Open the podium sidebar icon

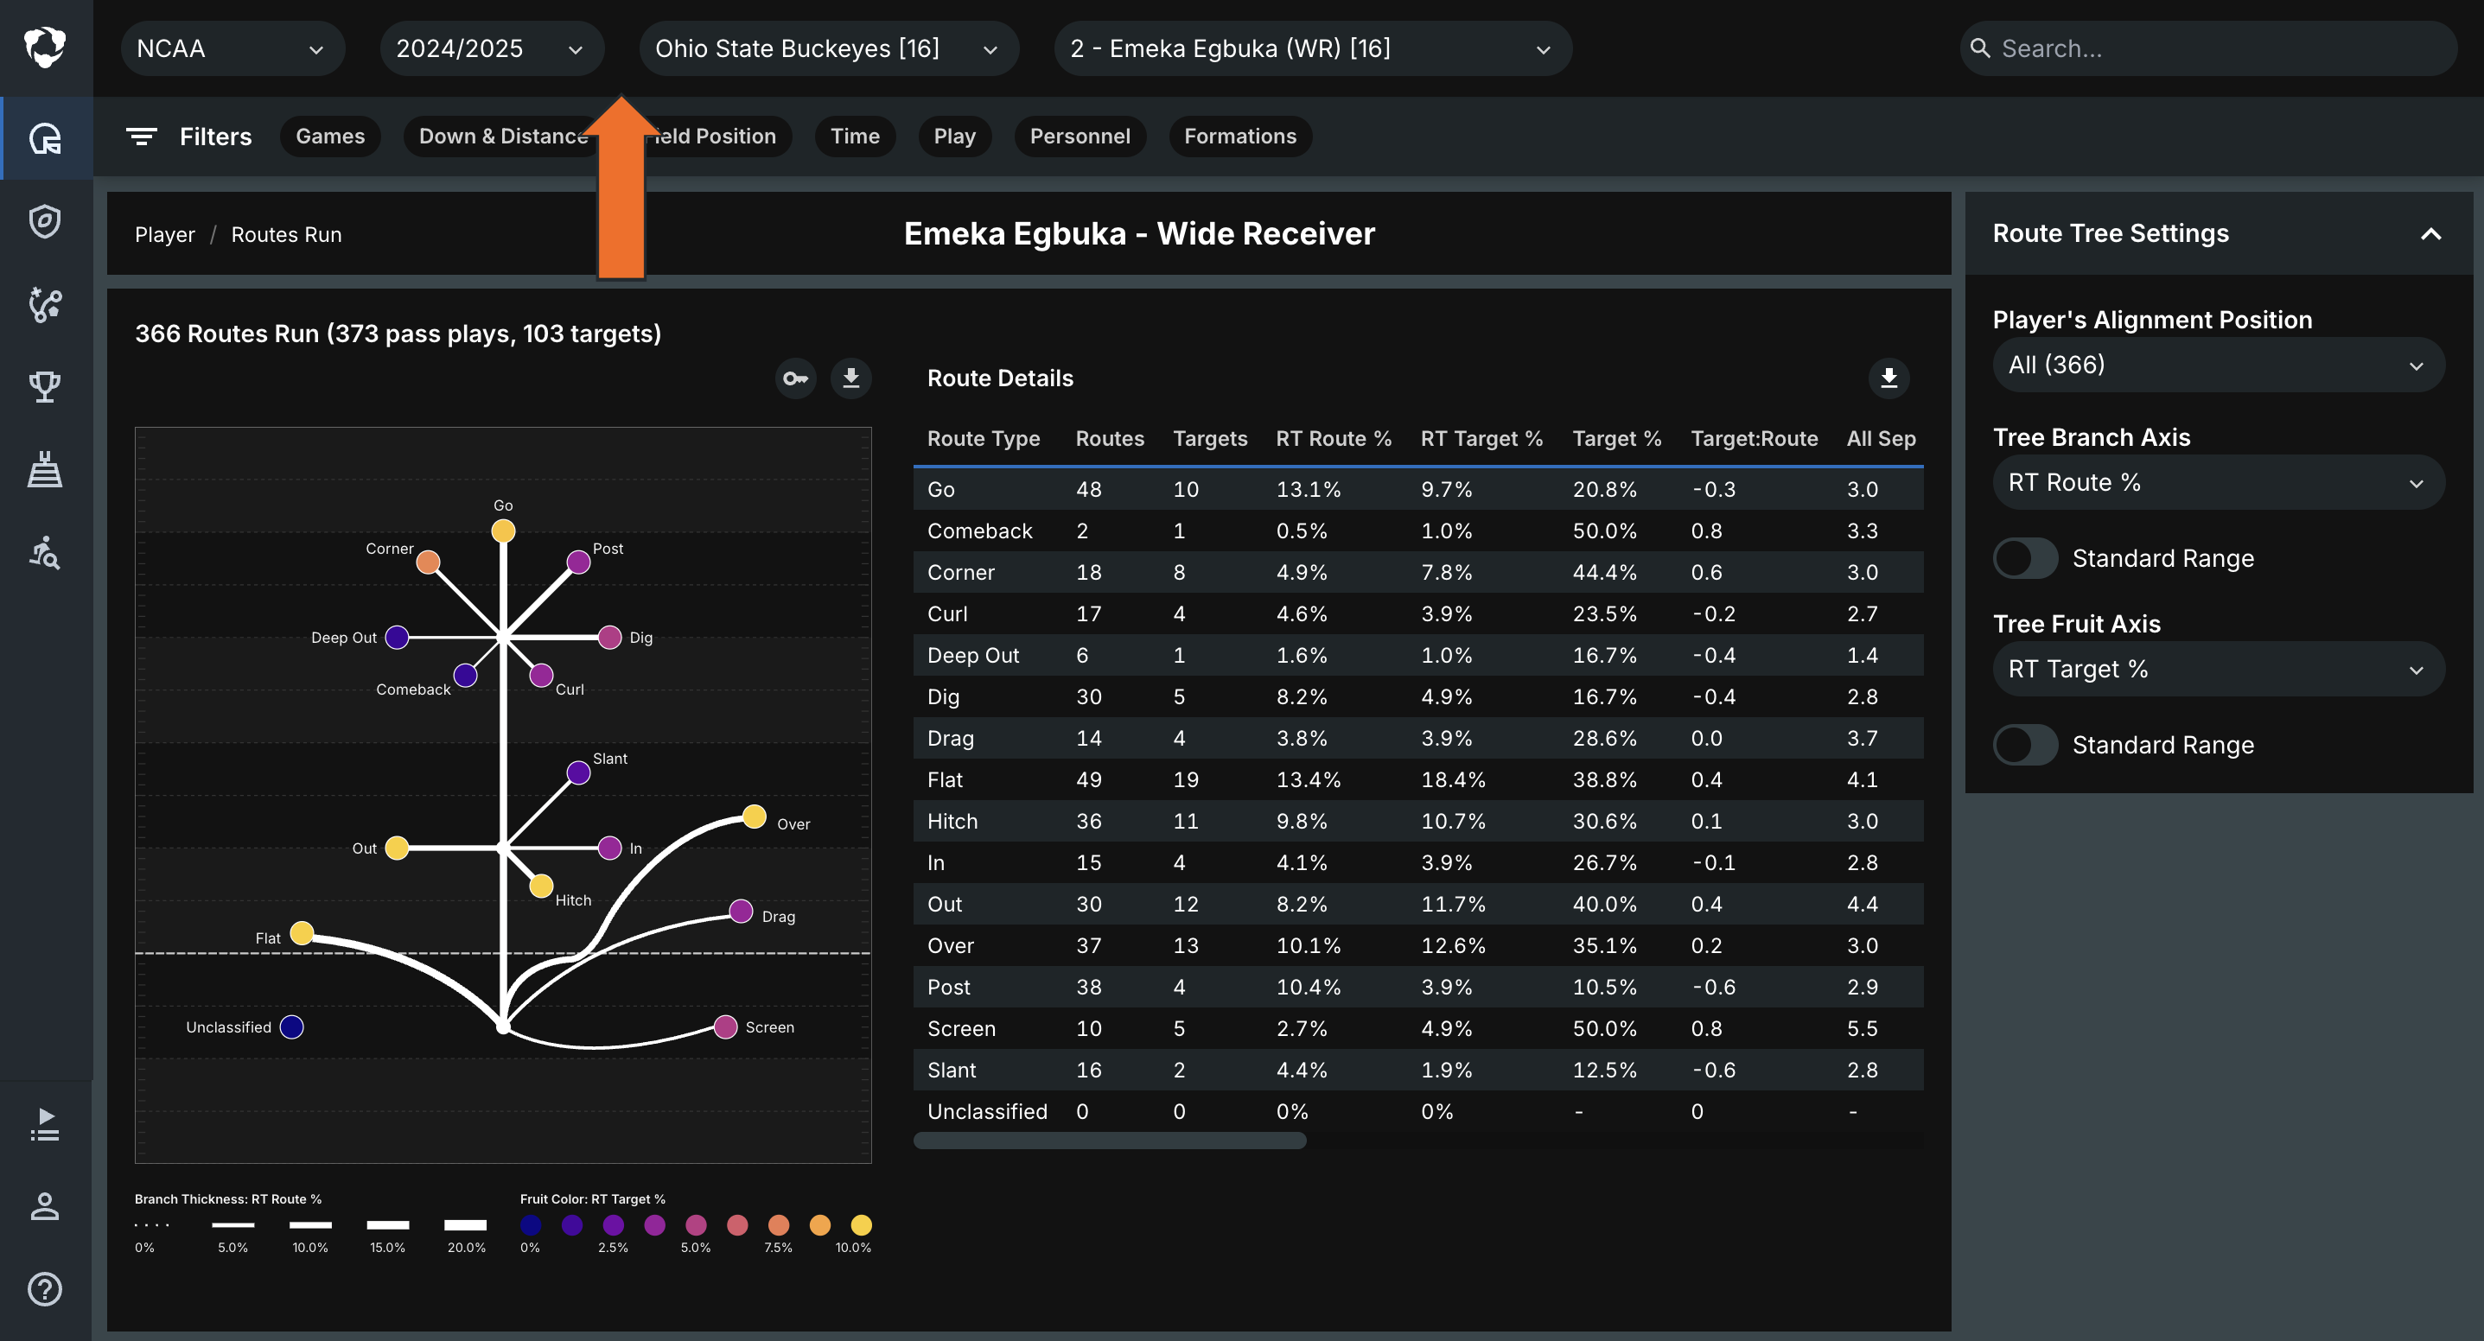(x=44, y=469)
